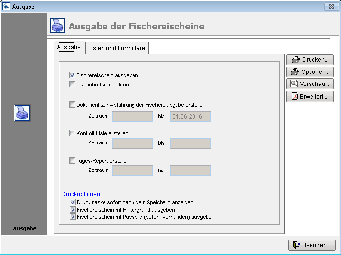Image resolution: width=341 pixels, height=255 pixels.
Task: Click the Ausgabe printer icon in sidebar
Action: point(22,113)
